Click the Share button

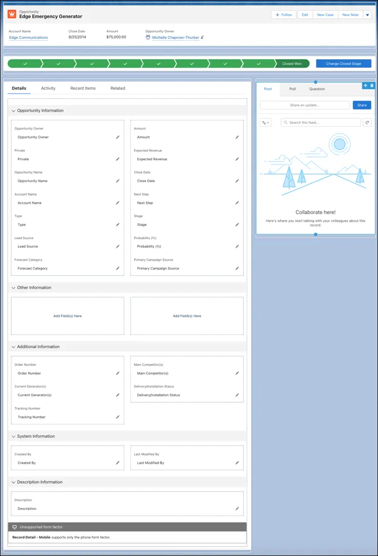pyautogui.click(x=362, y=105)
